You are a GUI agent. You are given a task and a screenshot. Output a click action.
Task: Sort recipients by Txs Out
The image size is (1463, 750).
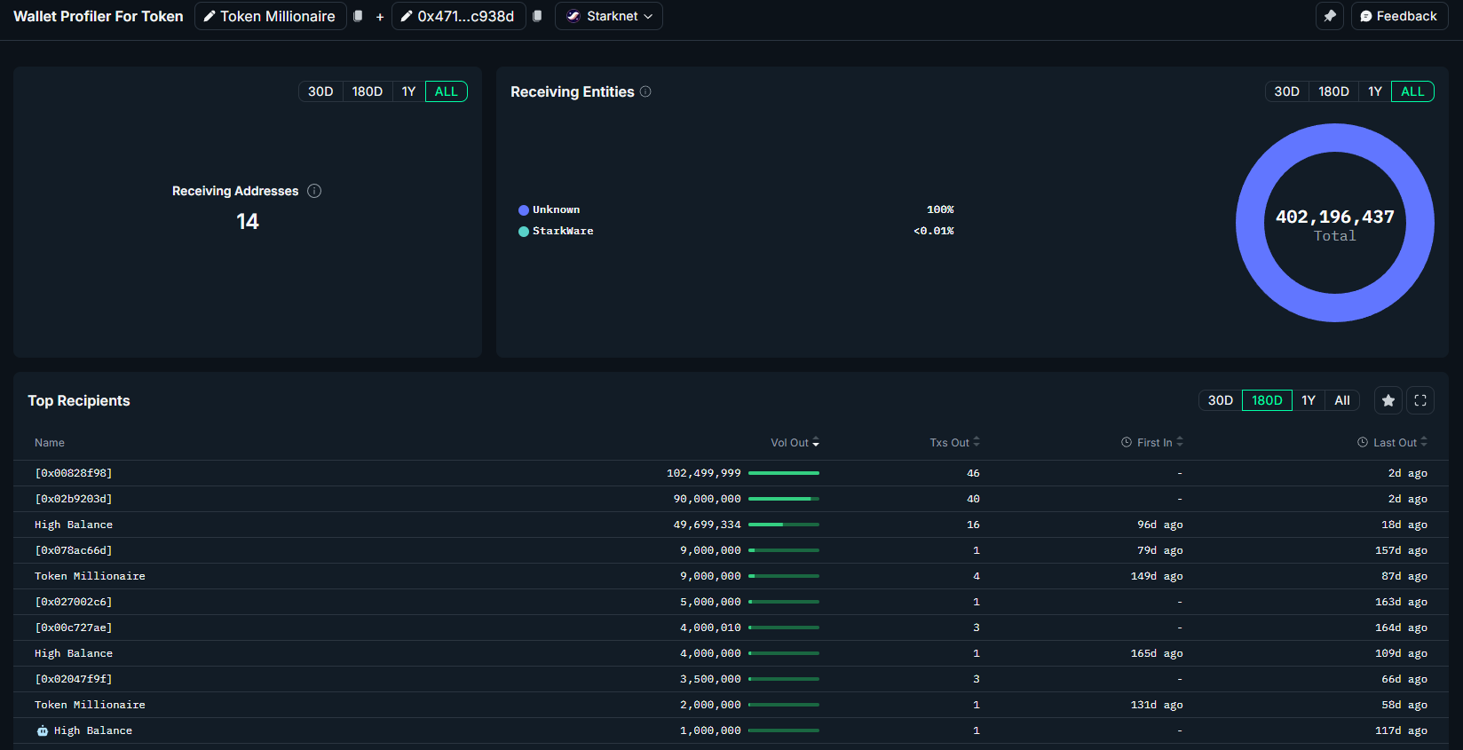click(954, 442)
